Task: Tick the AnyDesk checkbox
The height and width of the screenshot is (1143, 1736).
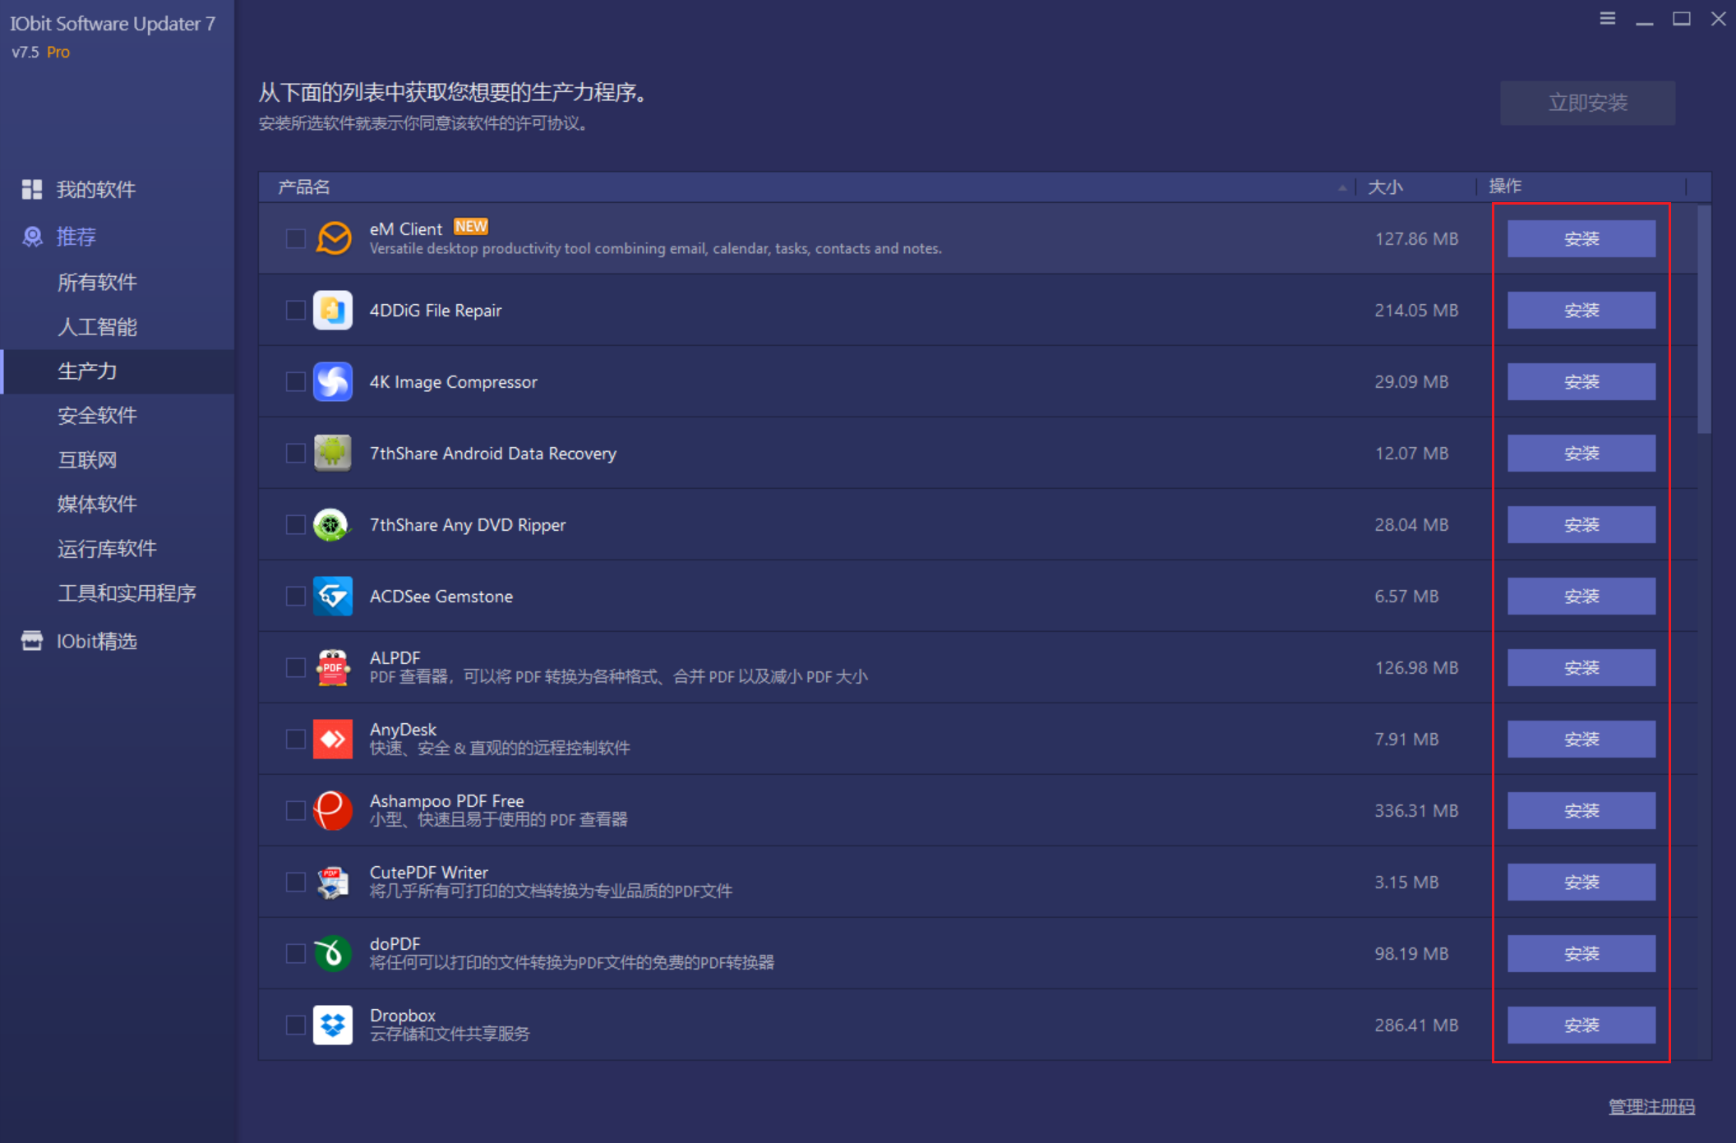Action: pyautogui.click(x=295, y=739)
